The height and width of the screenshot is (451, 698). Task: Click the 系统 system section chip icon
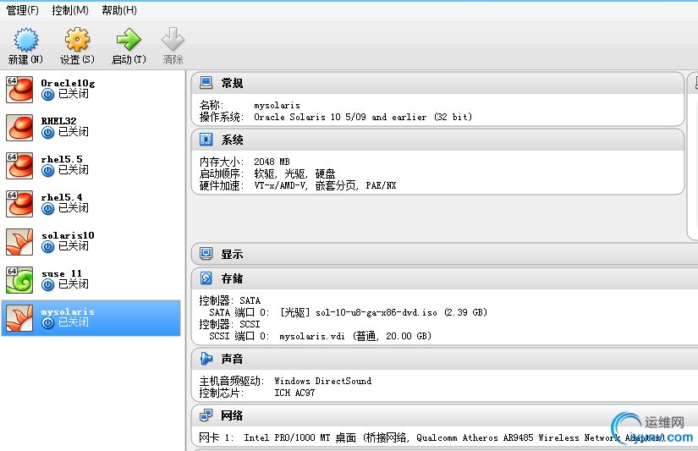pos(206,140)
